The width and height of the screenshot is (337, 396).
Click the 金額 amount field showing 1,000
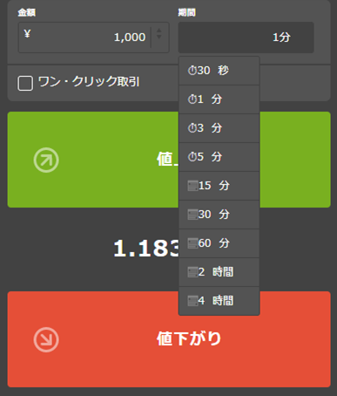click(93, 38)
